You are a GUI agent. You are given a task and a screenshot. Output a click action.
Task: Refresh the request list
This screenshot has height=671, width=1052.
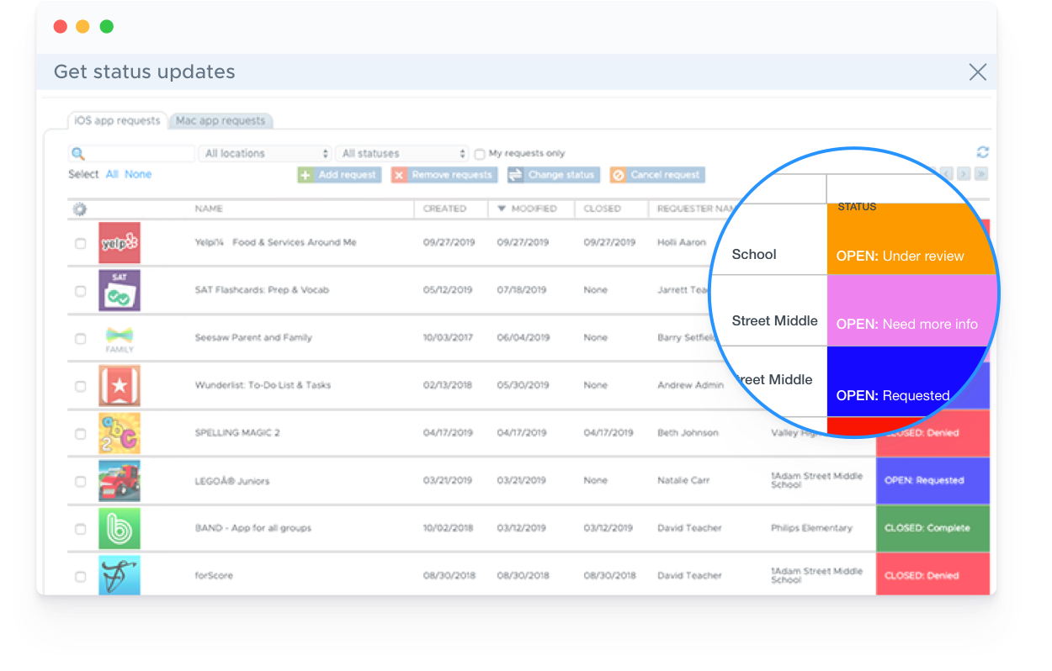click(x=982, y=152)
